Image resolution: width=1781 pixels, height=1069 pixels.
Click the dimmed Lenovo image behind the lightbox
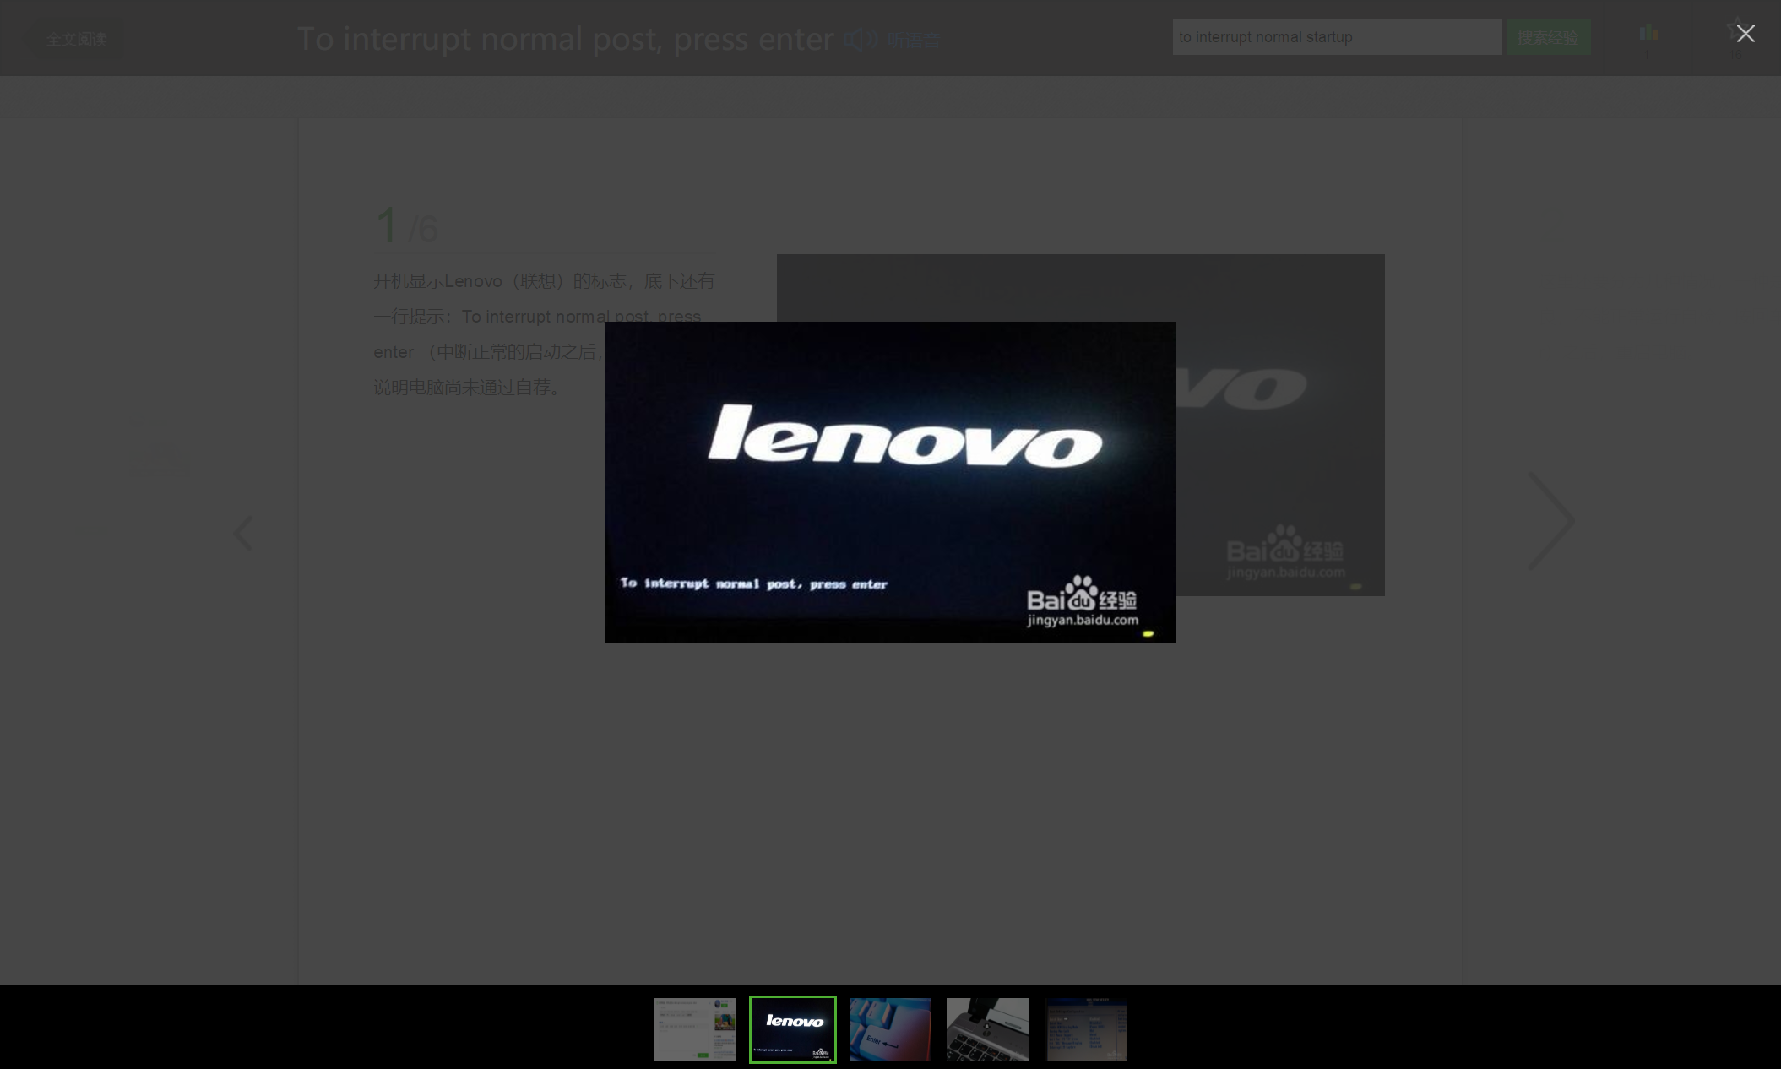[x=1279, y=425]
